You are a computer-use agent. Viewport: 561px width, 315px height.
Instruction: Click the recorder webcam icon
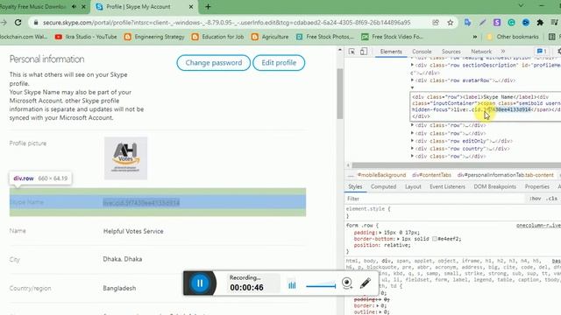click(347, 283)
